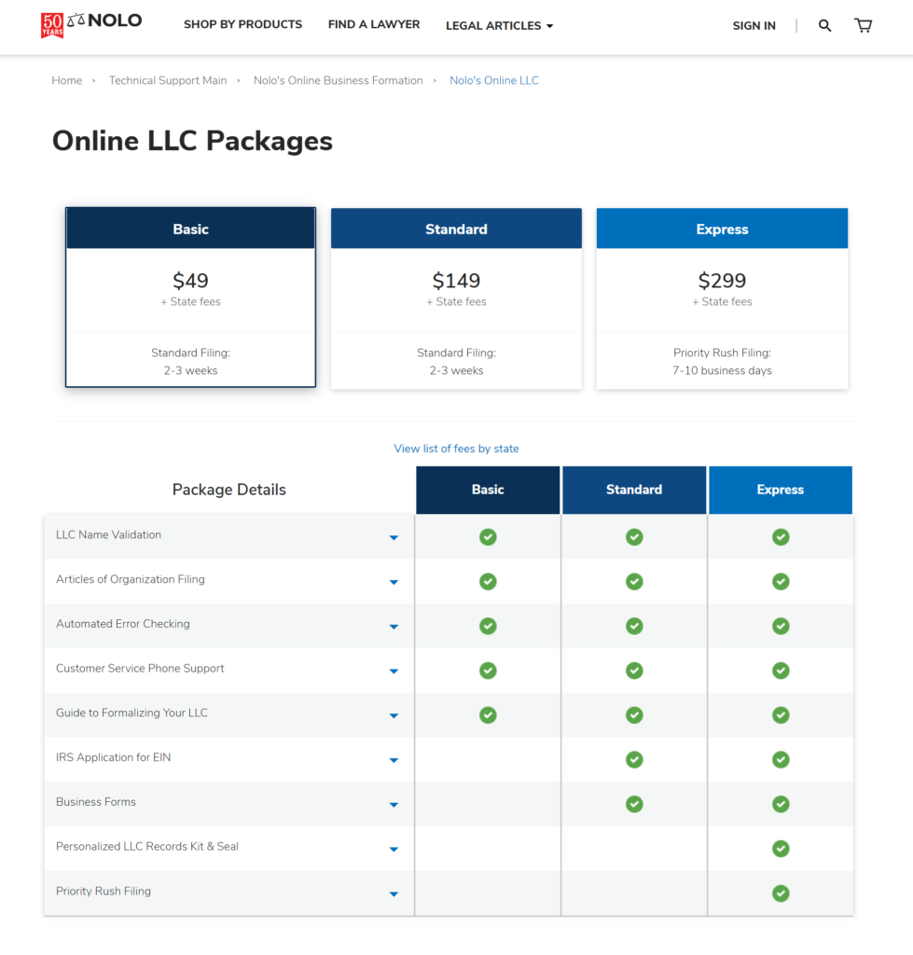Click Basic checkmark for Articles of Organization Filing
The width and height of the screenshot is (913, 955).
coord(488,581)
